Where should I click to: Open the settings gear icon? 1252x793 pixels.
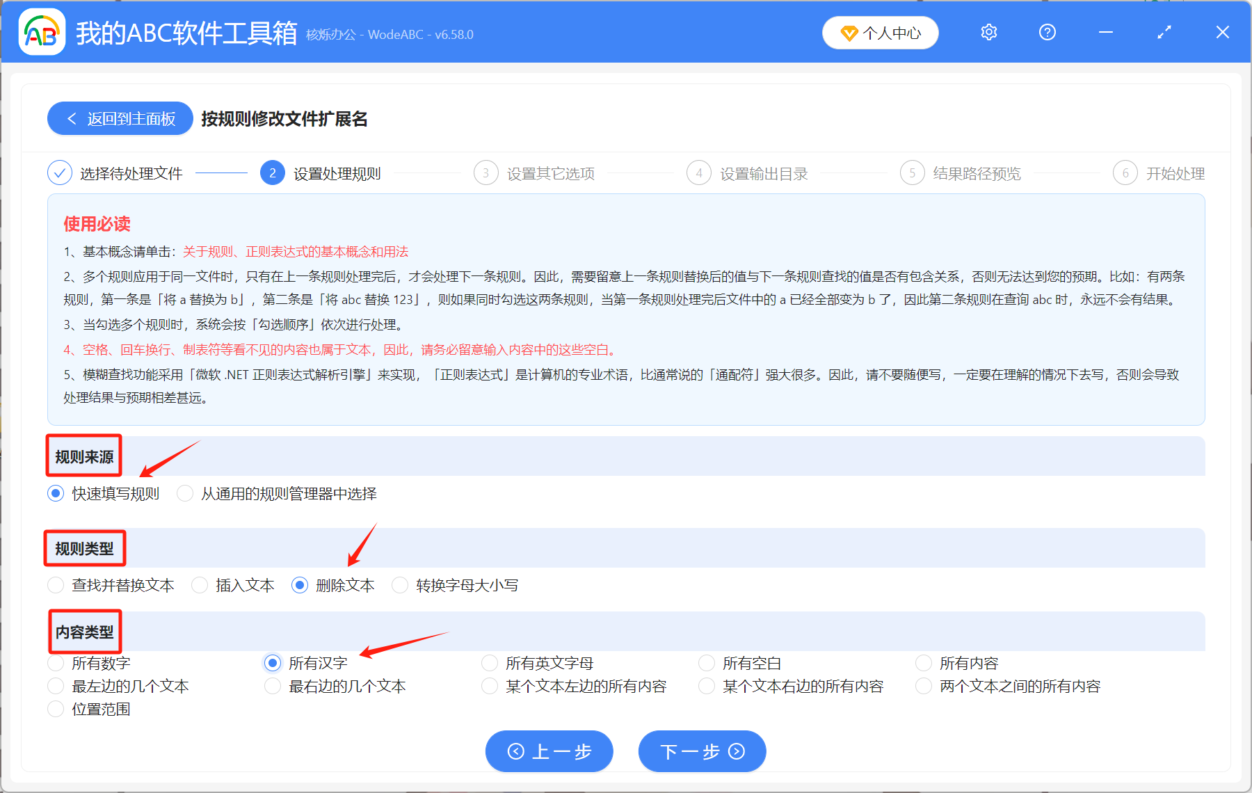tap(988, 32)
